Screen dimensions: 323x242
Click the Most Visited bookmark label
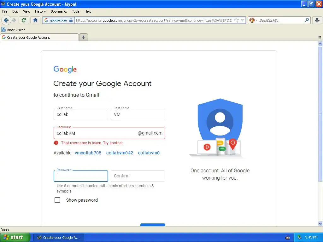point(16,30)
